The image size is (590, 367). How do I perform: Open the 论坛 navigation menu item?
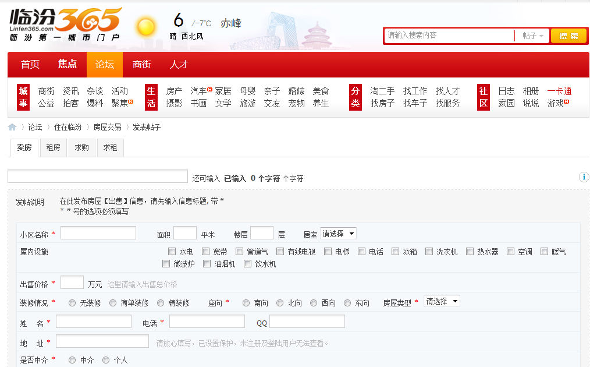[x=105, y=65]
